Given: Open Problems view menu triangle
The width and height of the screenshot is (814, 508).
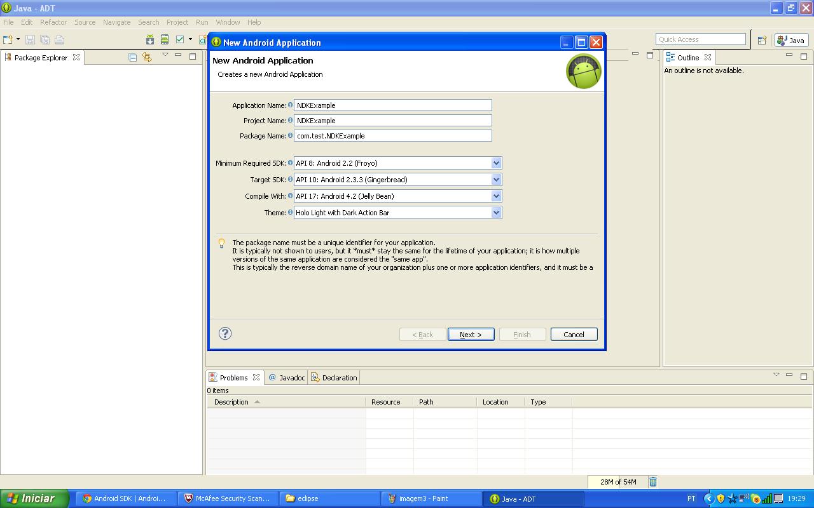Looking at the screenshot, I should (x=776, y=375).
